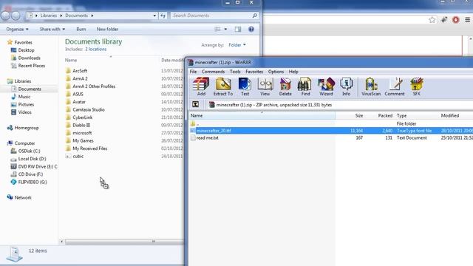Select the ArcSoft folder icon
473x266 pixels.
68,71
